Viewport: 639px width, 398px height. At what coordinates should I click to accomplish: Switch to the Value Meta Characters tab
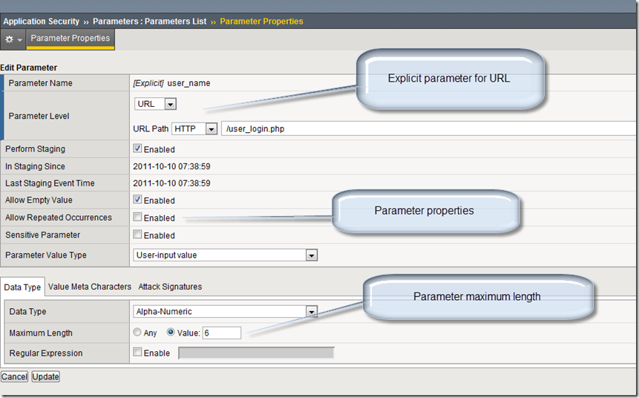pos(90,287)
